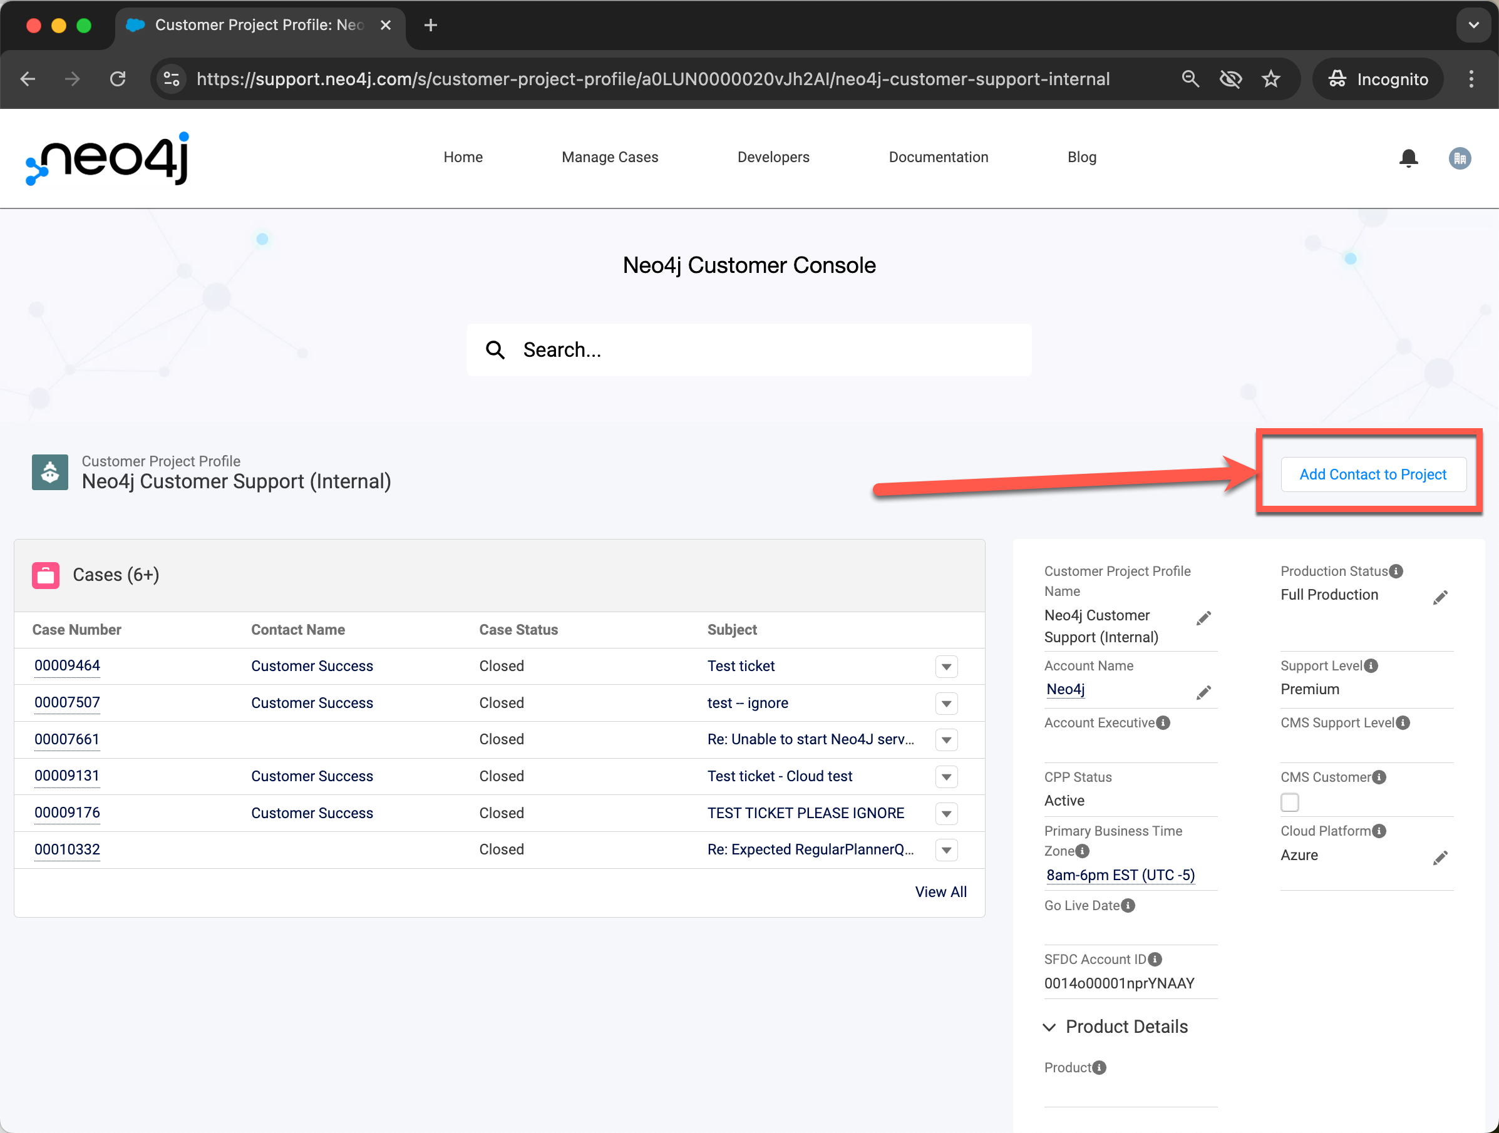Edit the Account Name pencil icon
Viewport: 1499px width, 1133px height.
(x=1203, y=692)
